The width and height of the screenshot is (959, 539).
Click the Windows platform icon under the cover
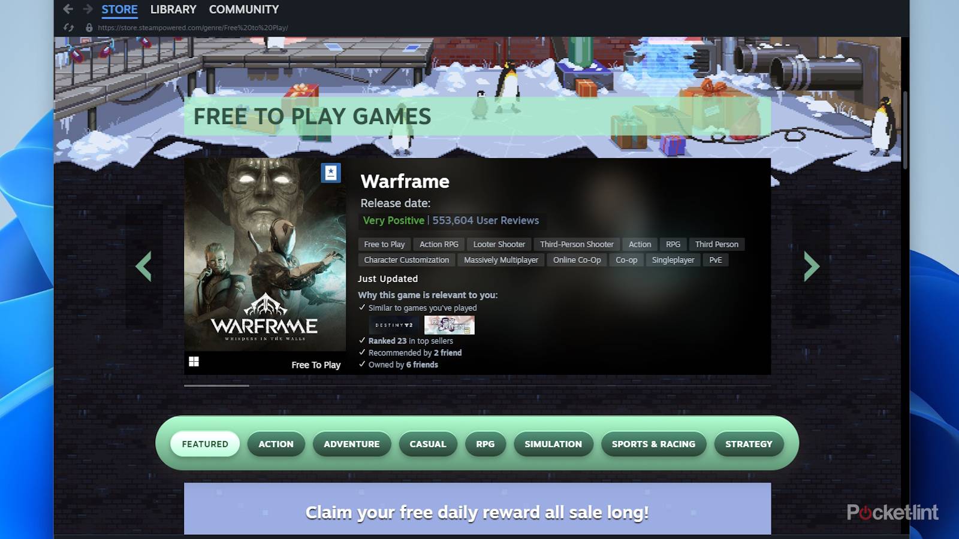(x=194, y=362)
